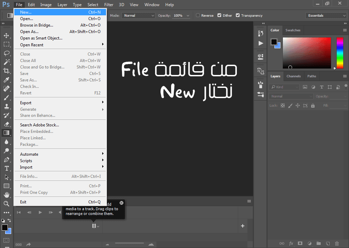The width and height of the screenshot is (349, 248).
Task: Open the Opacity 100% dropdown arrow
Action: pyautogui.click(x=188, y=16)
